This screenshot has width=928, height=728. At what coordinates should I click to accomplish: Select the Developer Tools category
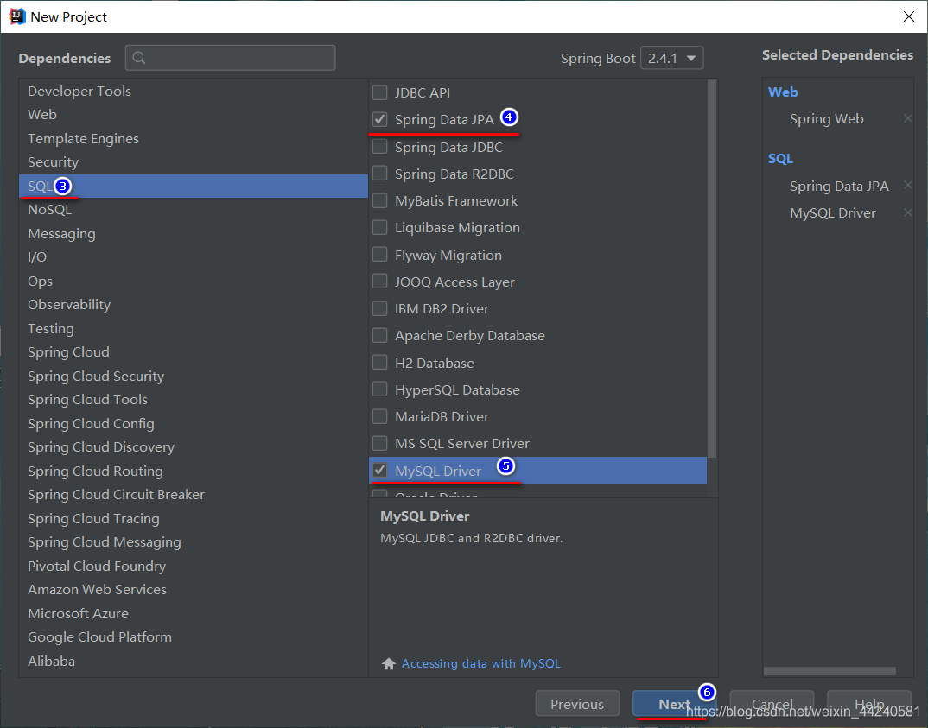(x=194, y=91)
